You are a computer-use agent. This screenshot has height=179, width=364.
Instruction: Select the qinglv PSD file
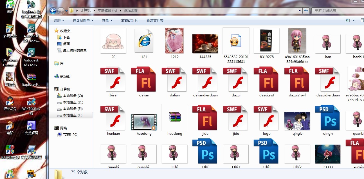point(328,120)
